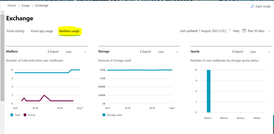This screenshot has width=274, height=134.
Task: Select the Mailbox usage tab
Action: [69, 31]
